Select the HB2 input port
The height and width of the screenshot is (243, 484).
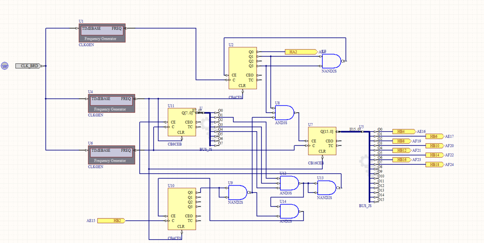(111, 221)
